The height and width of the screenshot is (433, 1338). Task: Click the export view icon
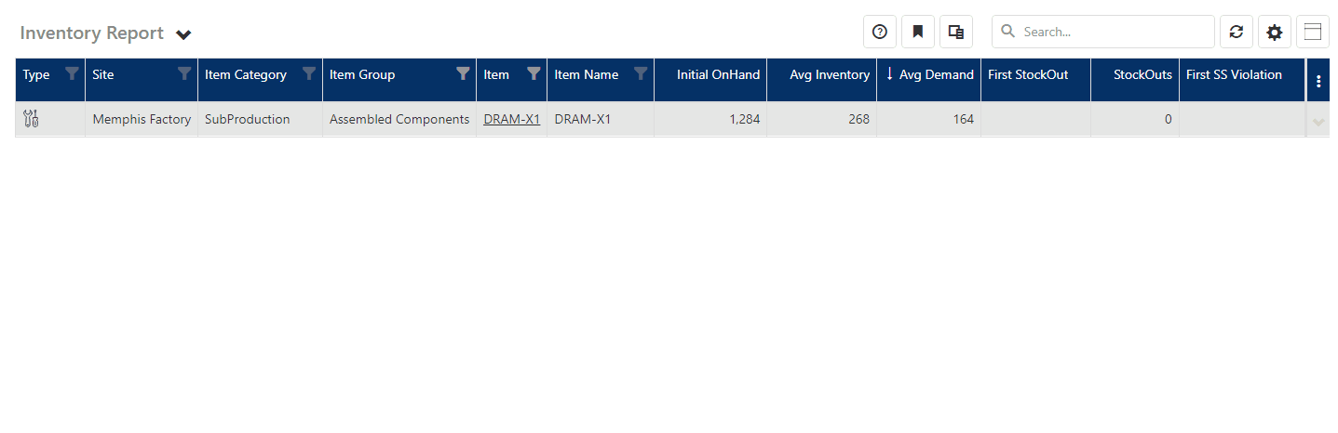pyautogui.click(x=956, y=32)
